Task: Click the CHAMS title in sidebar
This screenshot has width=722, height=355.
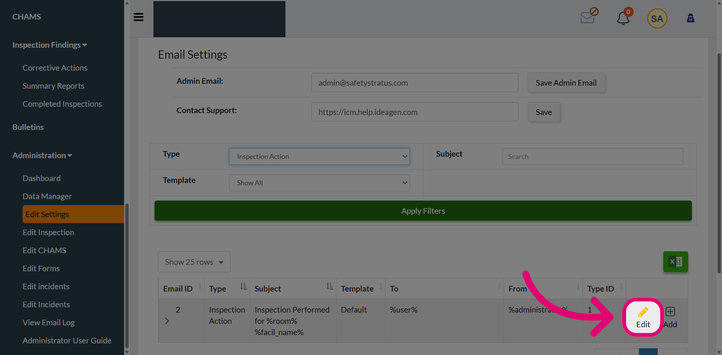Action: pos(26,17)
